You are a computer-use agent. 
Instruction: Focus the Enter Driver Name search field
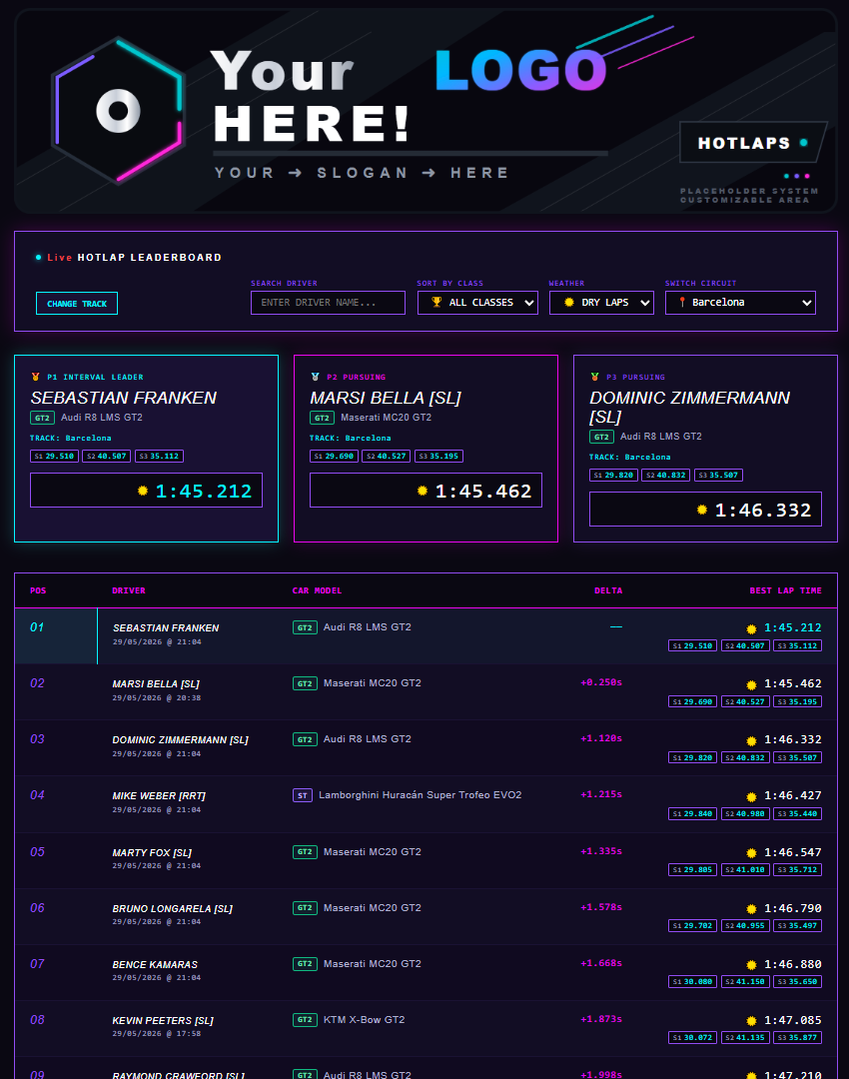[x=328, y=303]
